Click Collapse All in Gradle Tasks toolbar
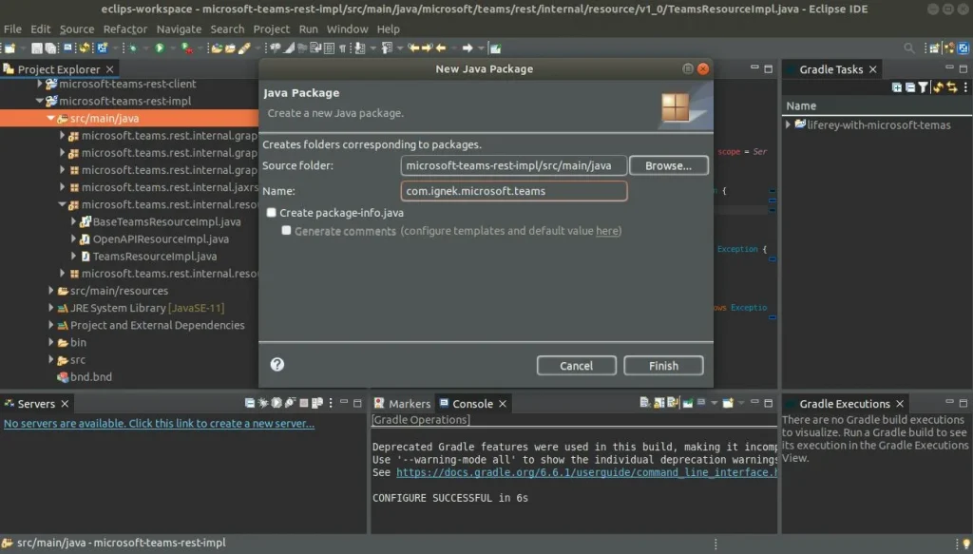This screenshot has width=973, height=554. tap(909, 87)
